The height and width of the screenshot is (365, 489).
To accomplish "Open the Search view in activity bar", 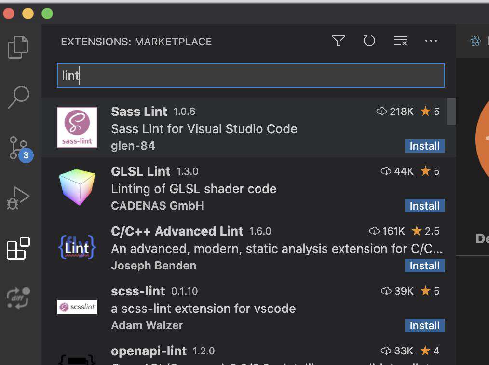I will 19,97.
